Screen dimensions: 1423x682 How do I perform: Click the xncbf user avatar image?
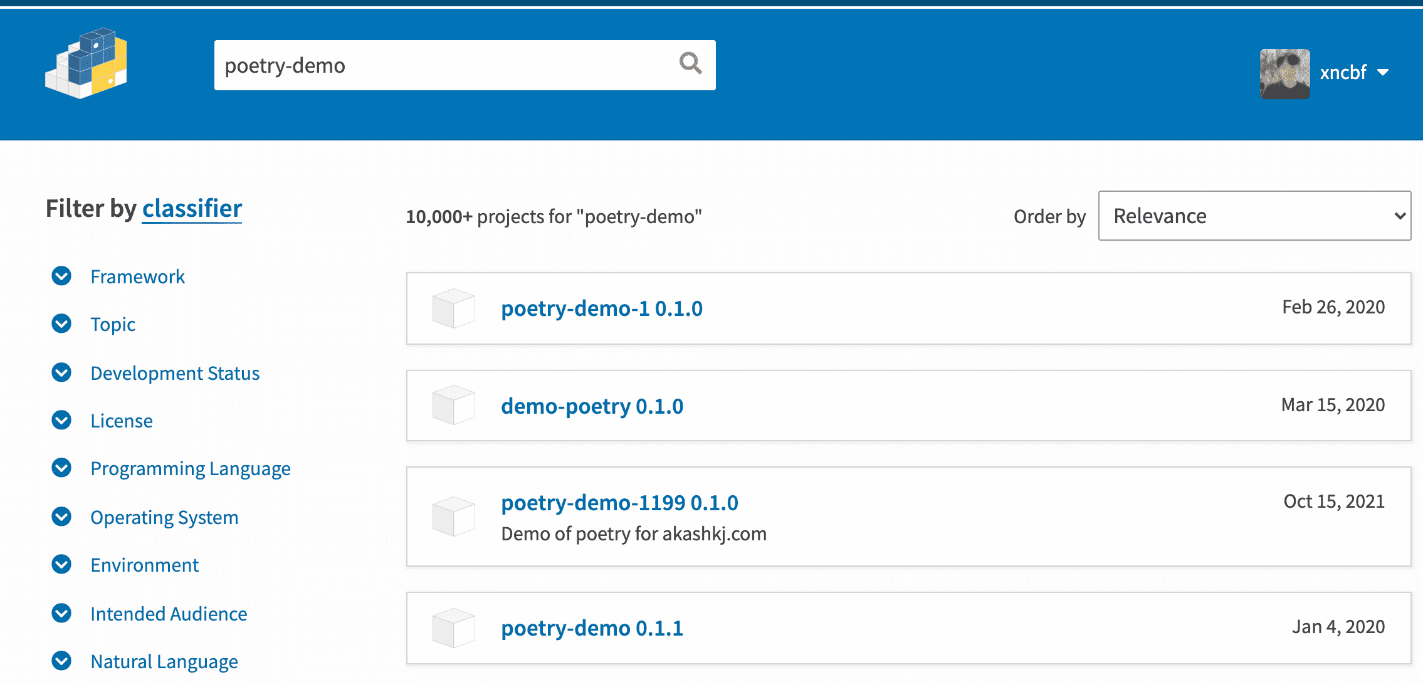1284,73
